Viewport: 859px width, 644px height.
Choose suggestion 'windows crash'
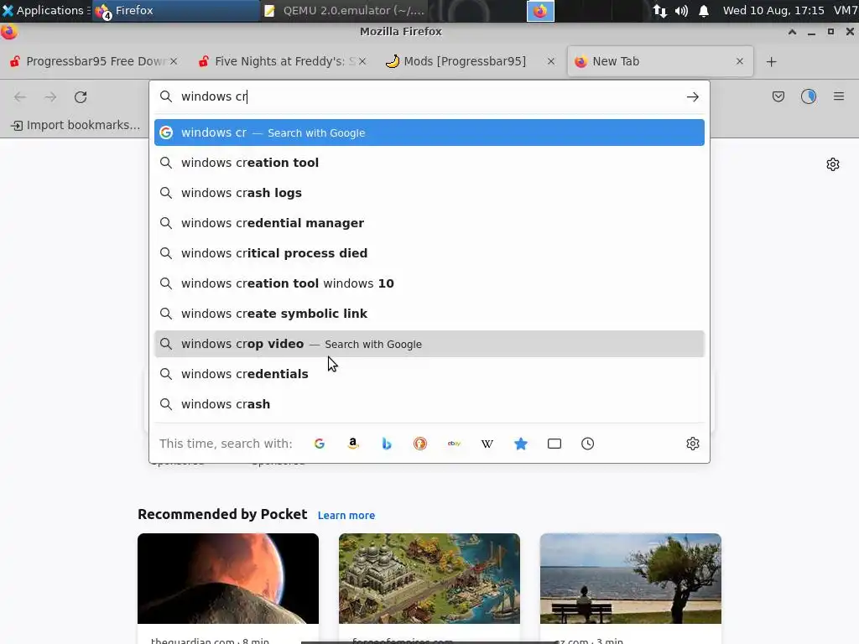click(x=429, y=404)
